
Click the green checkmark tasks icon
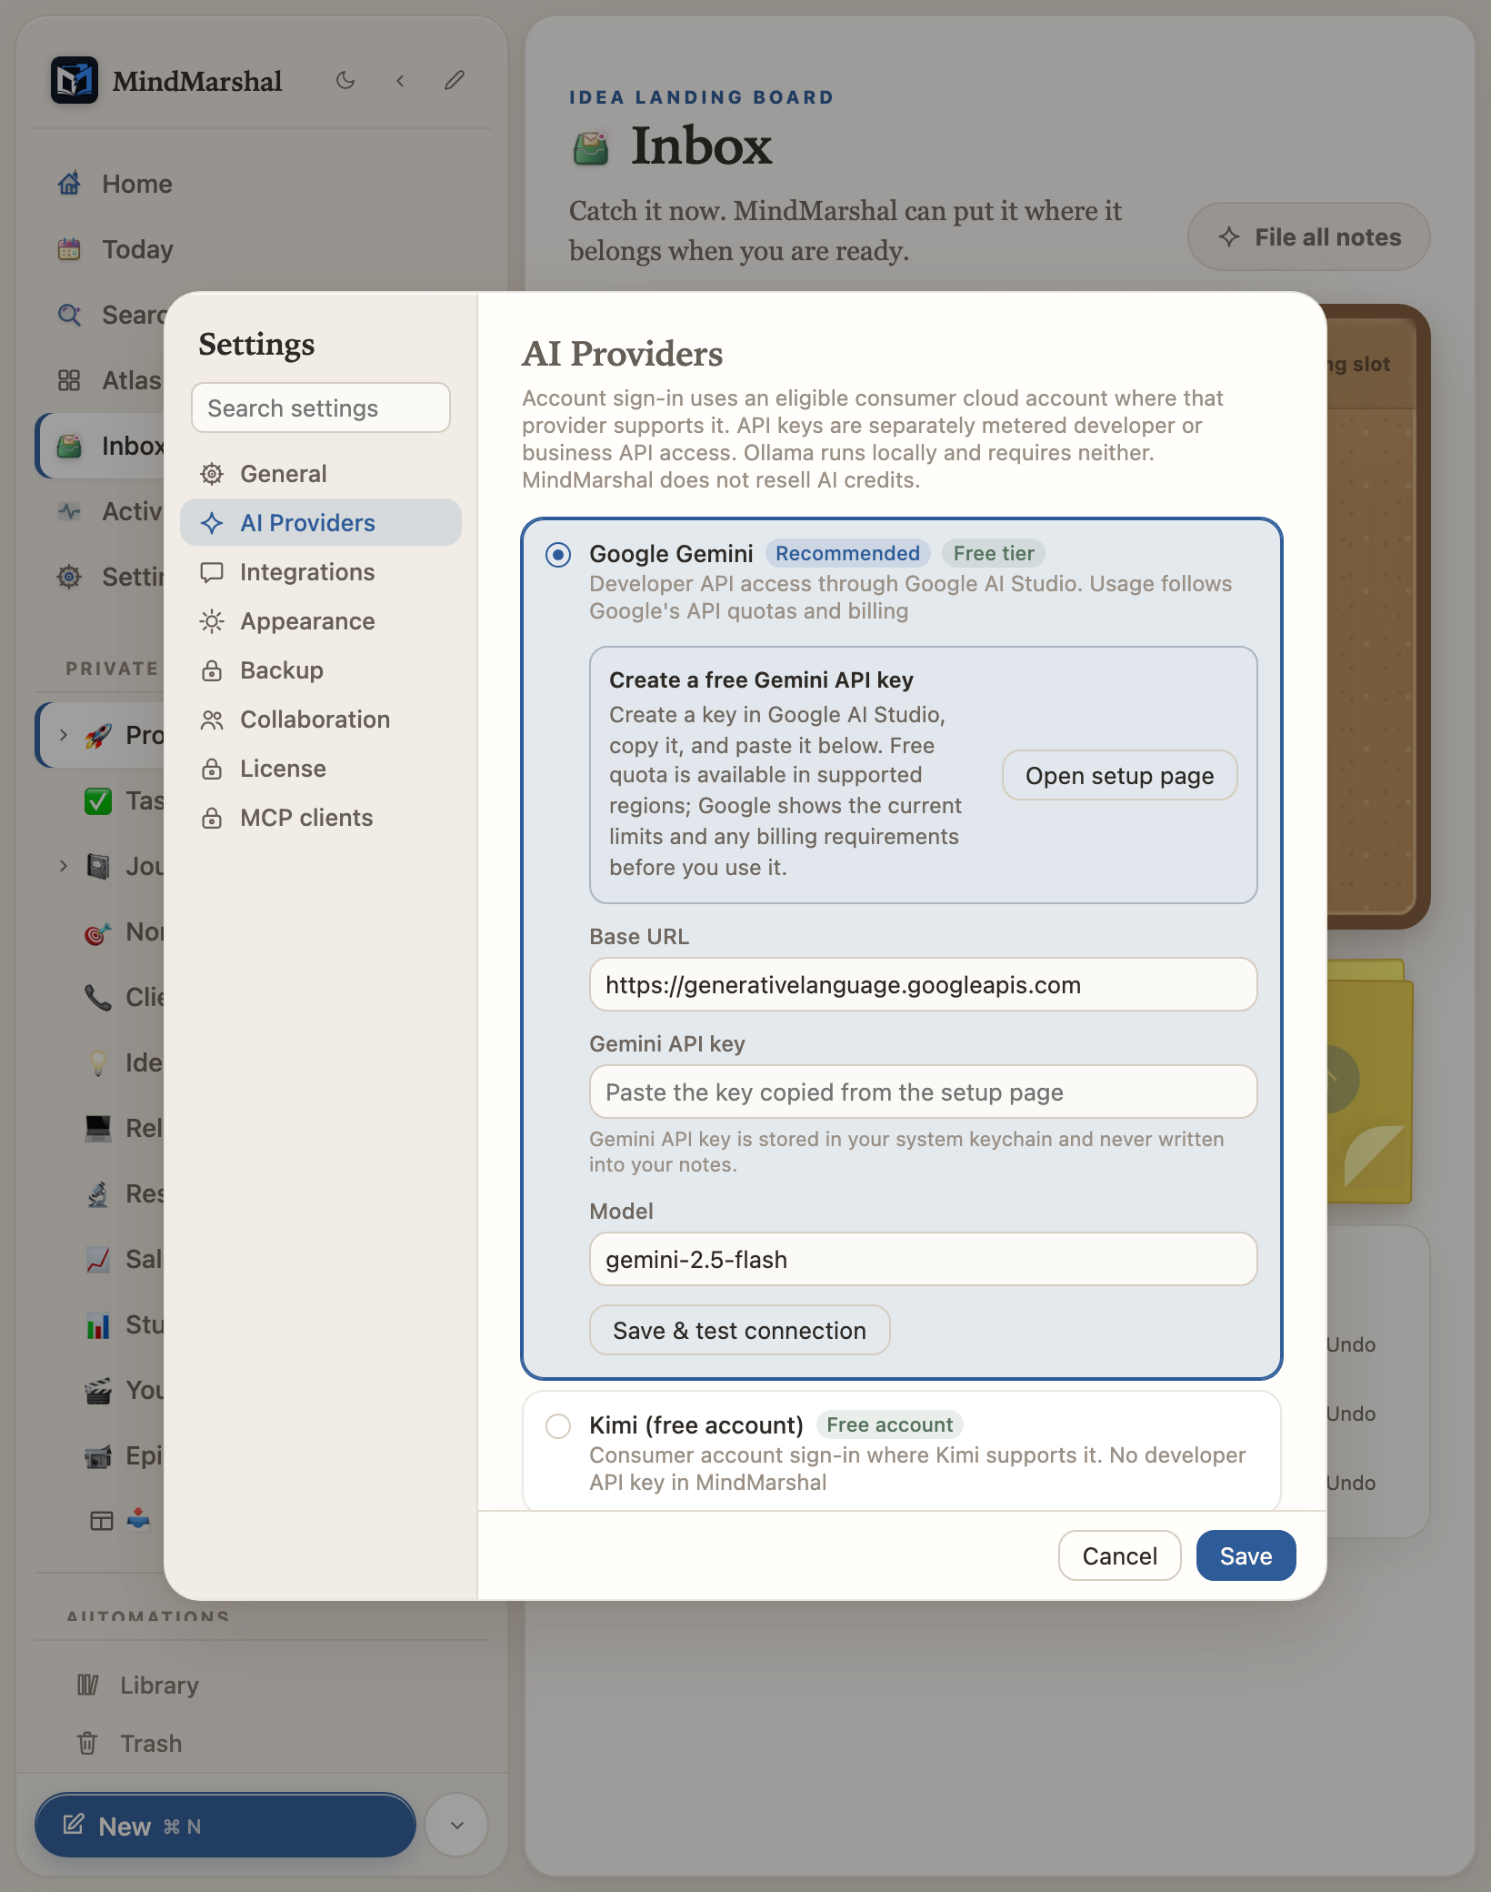click(98, 800)
